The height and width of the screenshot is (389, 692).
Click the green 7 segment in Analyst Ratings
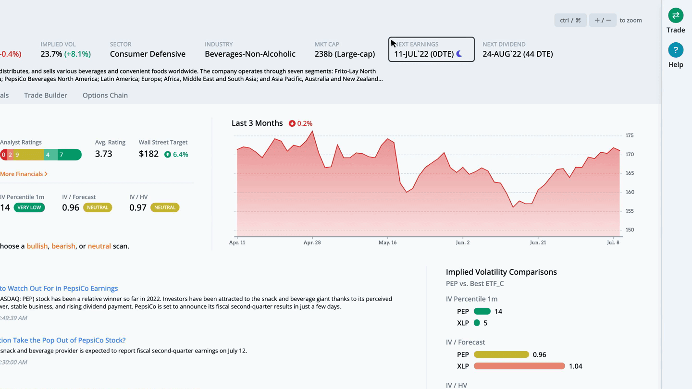pyautogui.click(x=70, y=155)
